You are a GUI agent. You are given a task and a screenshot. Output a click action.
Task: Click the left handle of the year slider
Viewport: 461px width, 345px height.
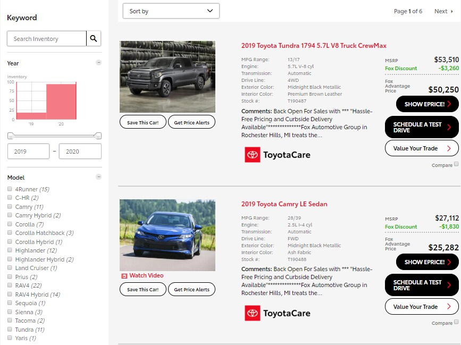(11, 136)
